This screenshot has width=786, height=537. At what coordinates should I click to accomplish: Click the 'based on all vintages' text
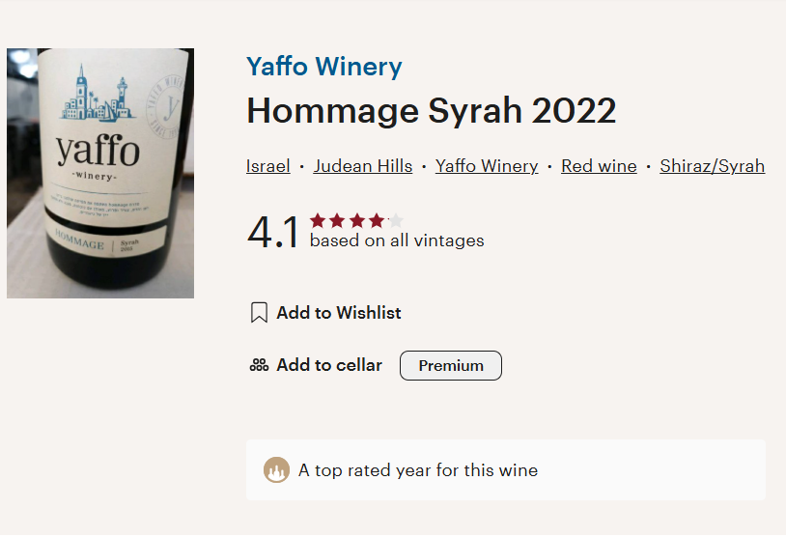point(397,241)
